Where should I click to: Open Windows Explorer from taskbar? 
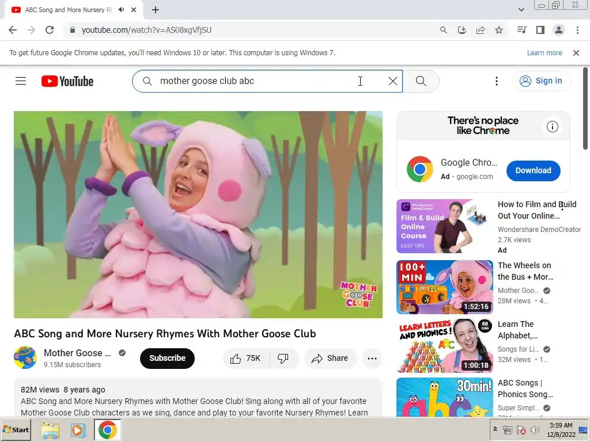pos(50,430)
